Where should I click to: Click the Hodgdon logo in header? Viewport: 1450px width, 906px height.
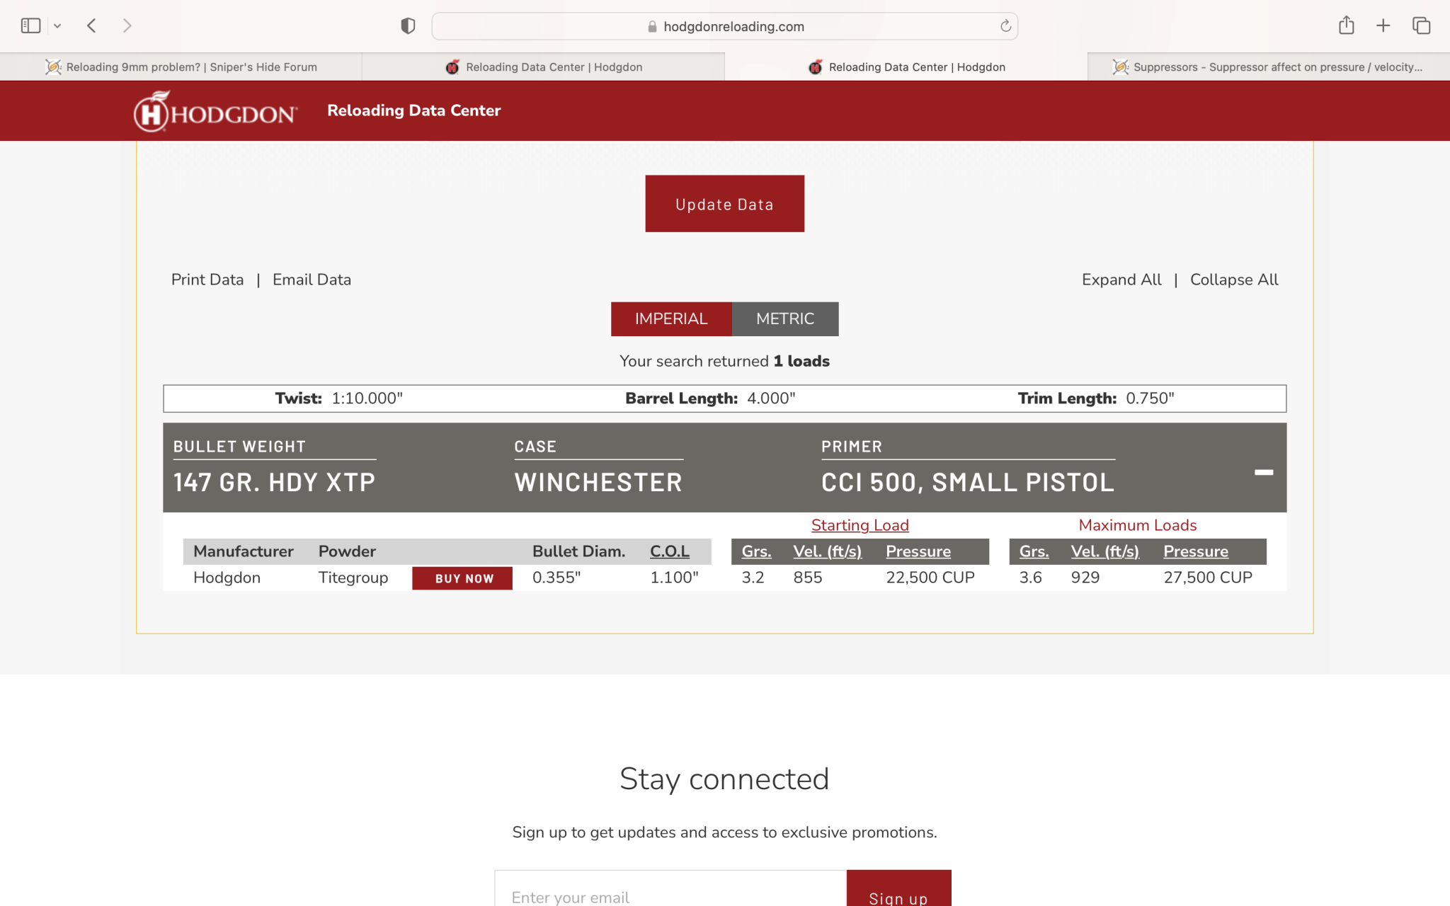coord(215,112)
